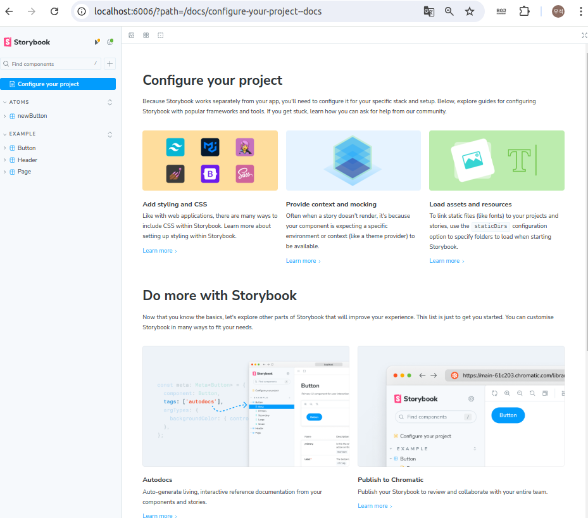Follow Learn more under Autodocs
This screenshot has height=518, width=588.
tap(160, 515)
